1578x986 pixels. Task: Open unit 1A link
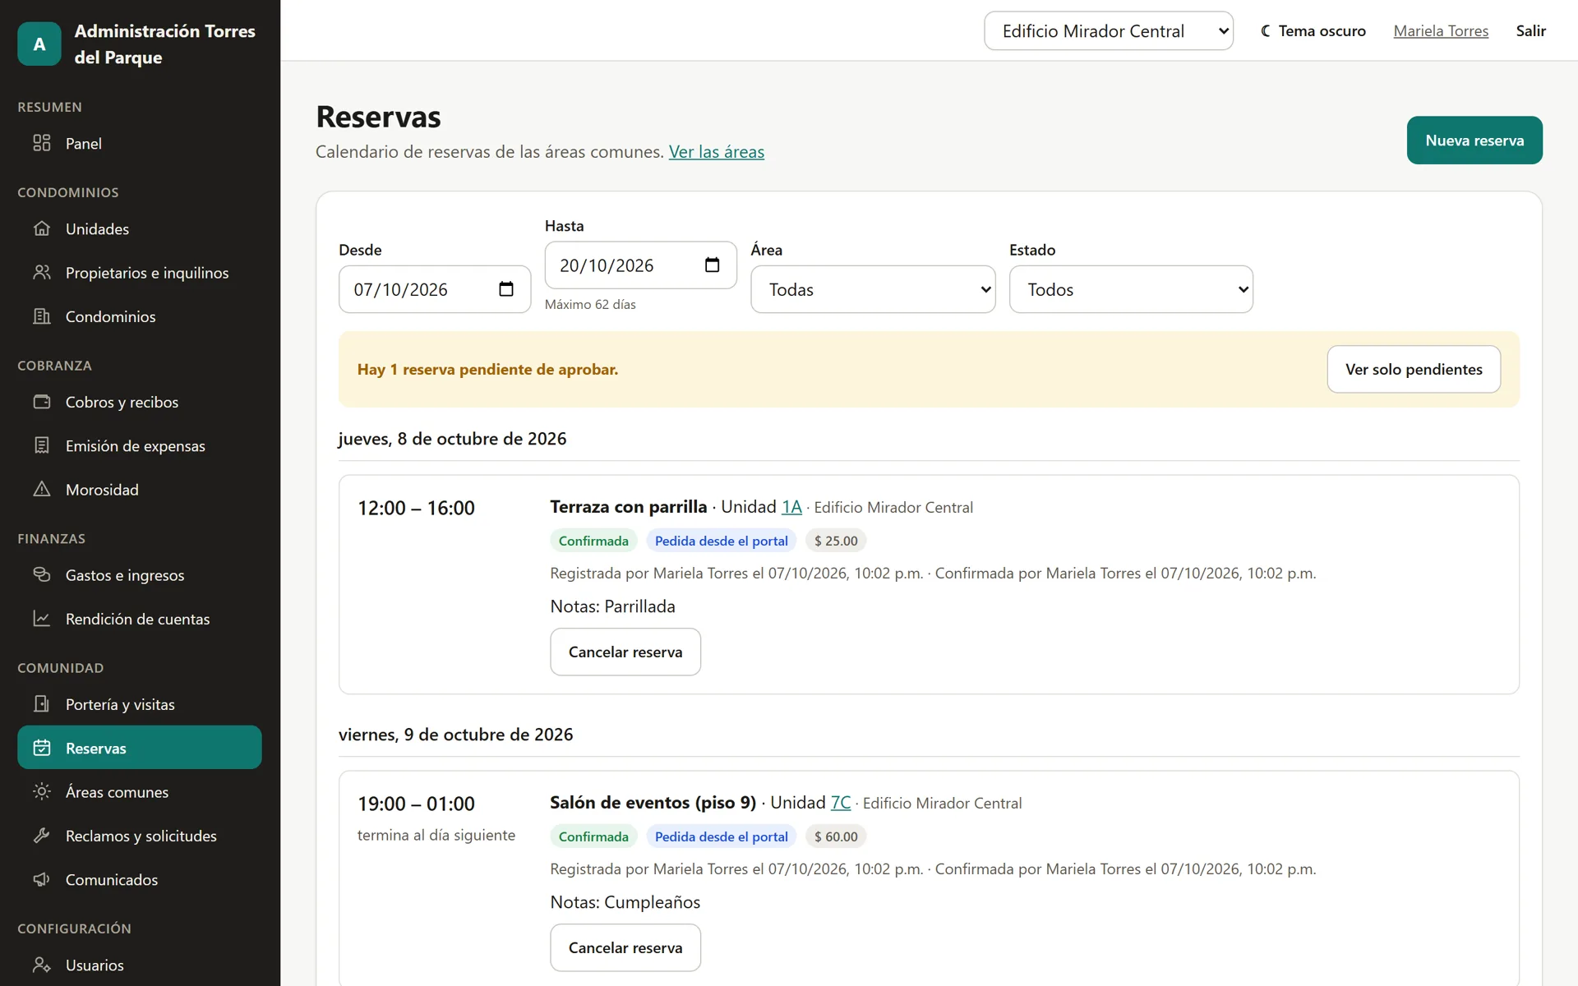791,507
